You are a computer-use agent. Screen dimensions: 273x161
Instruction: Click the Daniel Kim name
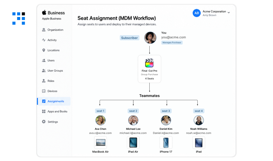[166, 129]
